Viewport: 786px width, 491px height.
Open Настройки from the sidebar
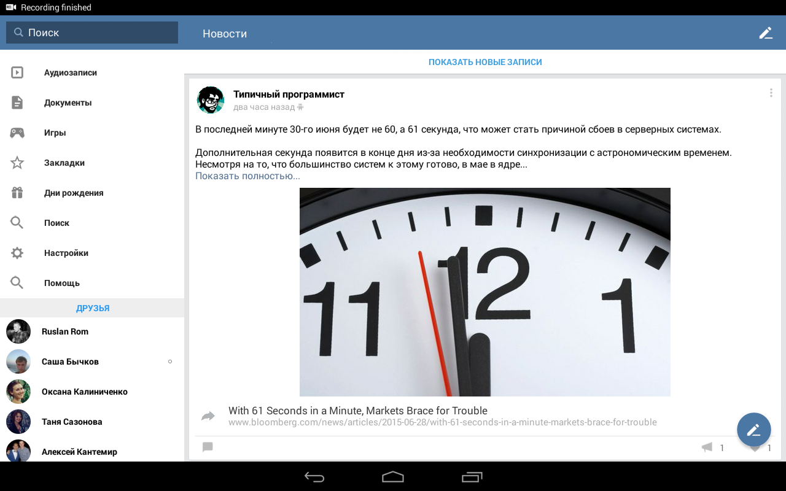pyautogui.click(x=92, y=253)
